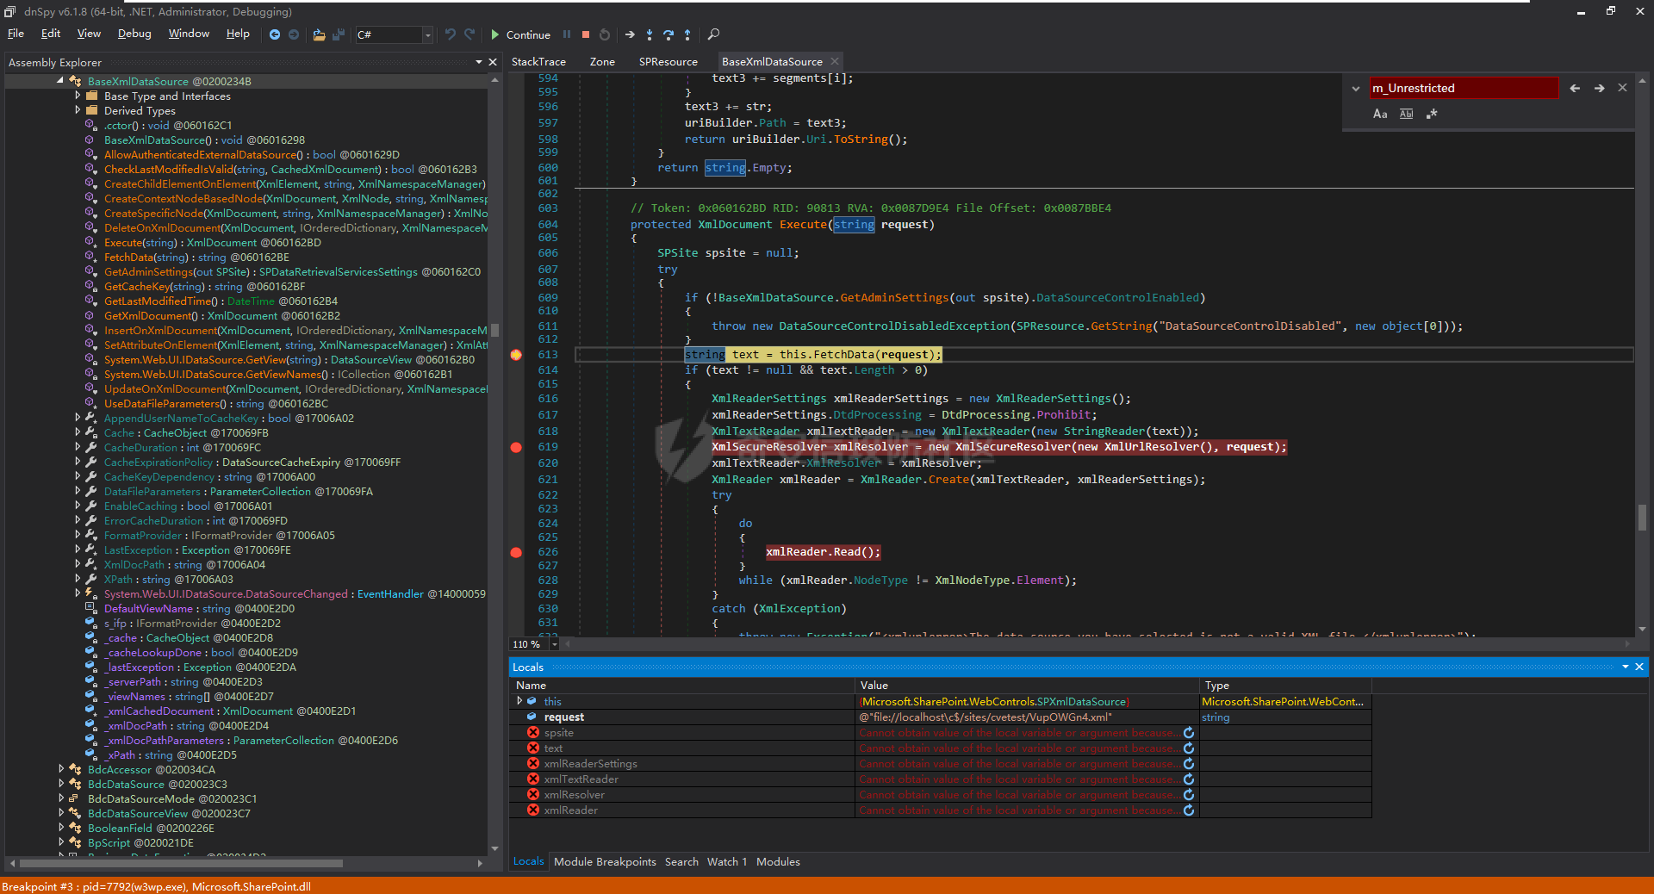Restart the debugging session
This screenshot has height=894, width=1654.
605,34
